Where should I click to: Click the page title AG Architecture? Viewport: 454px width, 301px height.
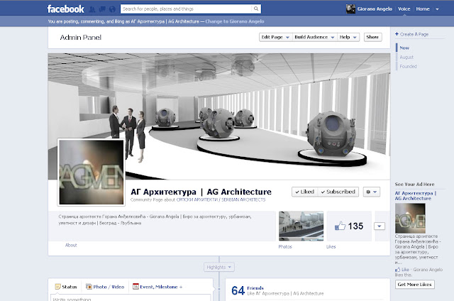tap(201, 192)
